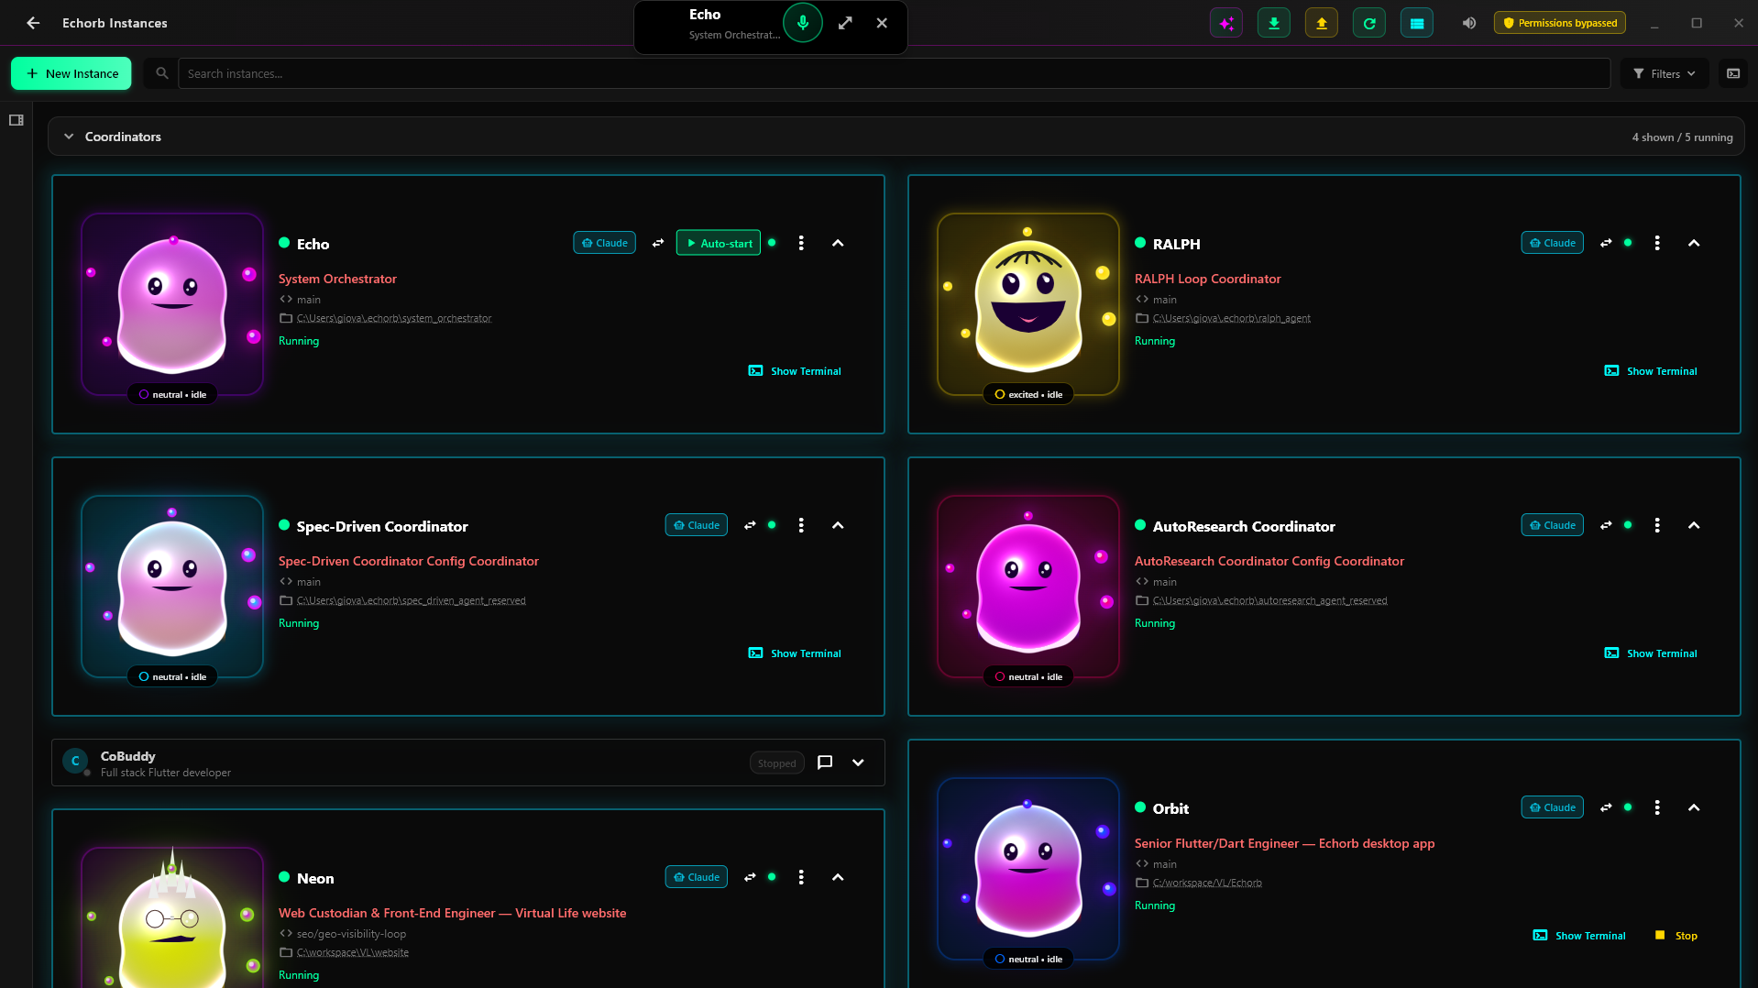Collapse the AutoResearch Coordinator card
1758x988 pixels.
[1694, 525]
